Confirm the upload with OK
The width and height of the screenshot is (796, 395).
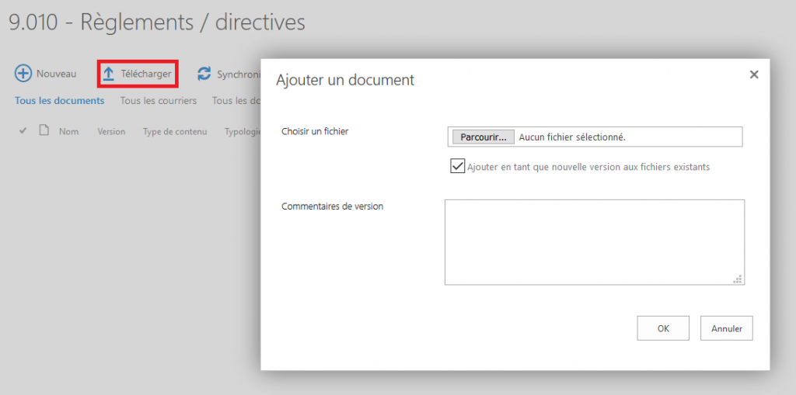coord(663,328)
